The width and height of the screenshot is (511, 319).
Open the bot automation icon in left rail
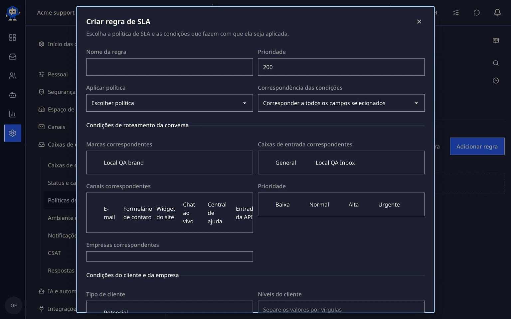[x=13, y=95]
